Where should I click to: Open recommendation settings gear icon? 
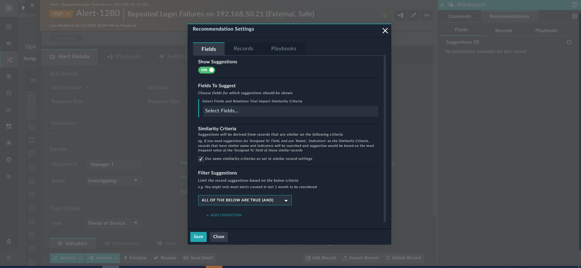[x=574, y=16]
